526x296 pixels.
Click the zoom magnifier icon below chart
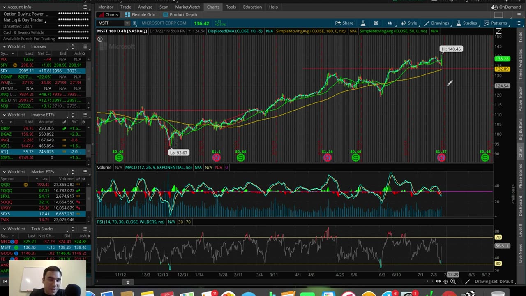pos(453,282)
